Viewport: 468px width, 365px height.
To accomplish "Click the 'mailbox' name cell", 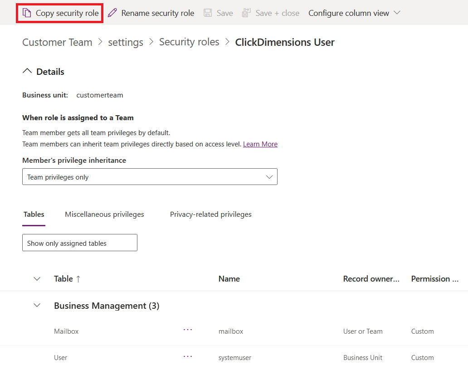I will tap(231, 331).
